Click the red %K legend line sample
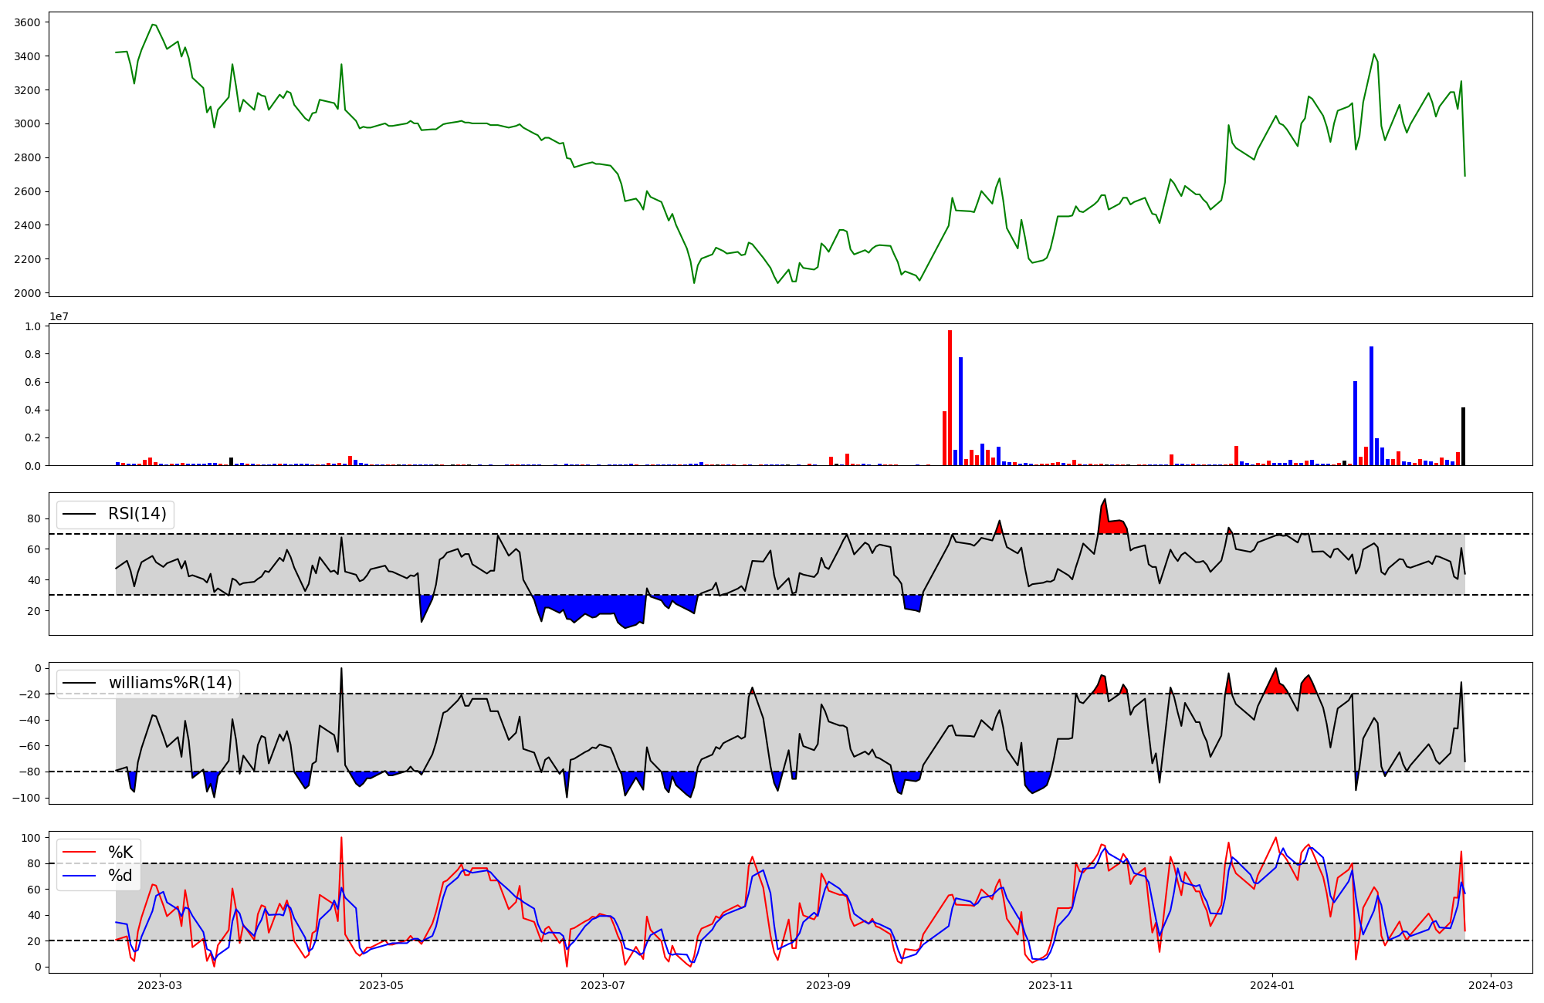Viewport: 1544px width, 1003px height. [79, 853]
